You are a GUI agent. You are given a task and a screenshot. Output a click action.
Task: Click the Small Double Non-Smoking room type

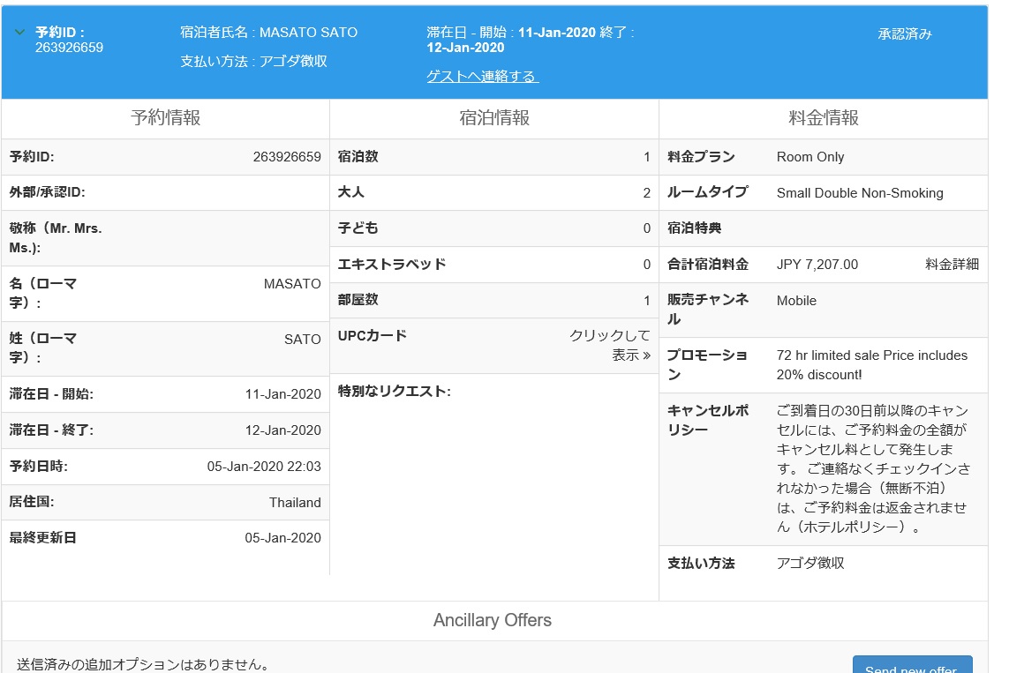tap(859, 193)
